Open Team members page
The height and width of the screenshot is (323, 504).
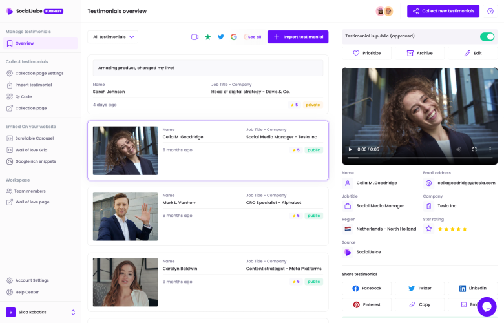(x=26, y=191)
